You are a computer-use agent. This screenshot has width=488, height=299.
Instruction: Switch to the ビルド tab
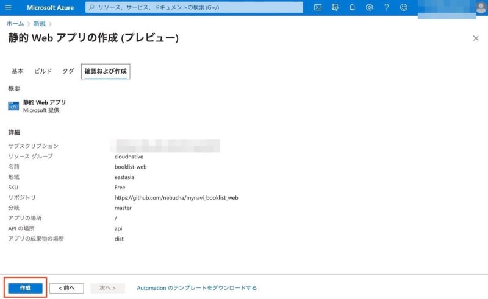point(43,71)
